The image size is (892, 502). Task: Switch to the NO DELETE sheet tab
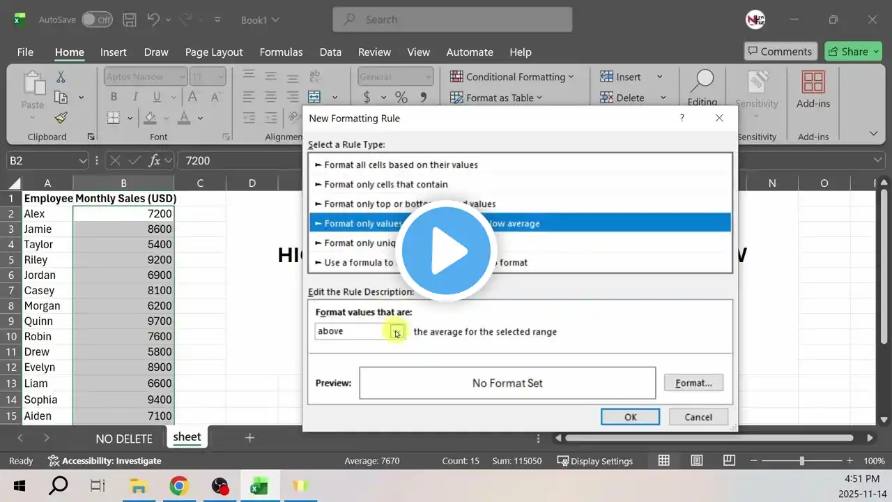tap(124, 439)
